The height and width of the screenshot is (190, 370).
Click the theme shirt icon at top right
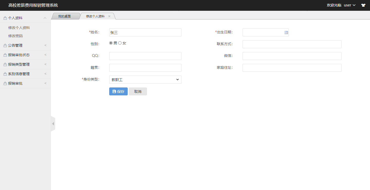pos(363,5)
